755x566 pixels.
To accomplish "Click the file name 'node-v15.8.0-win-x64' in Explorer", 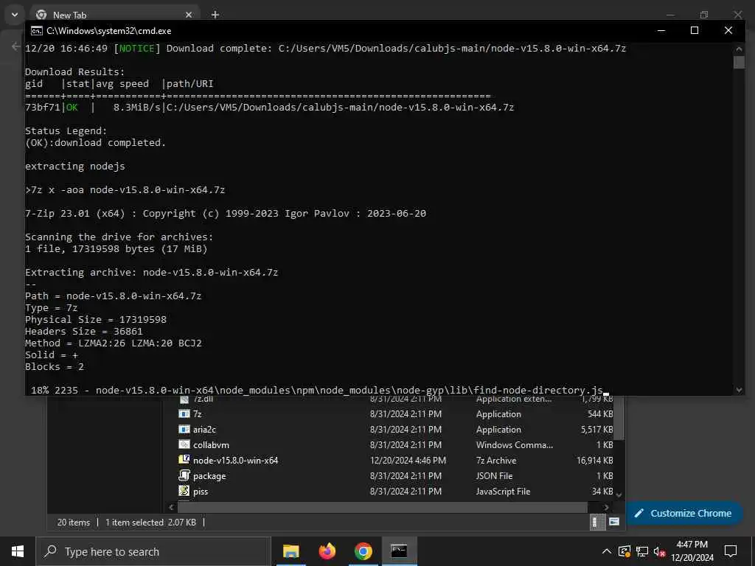I will click(x=235, y=460).
